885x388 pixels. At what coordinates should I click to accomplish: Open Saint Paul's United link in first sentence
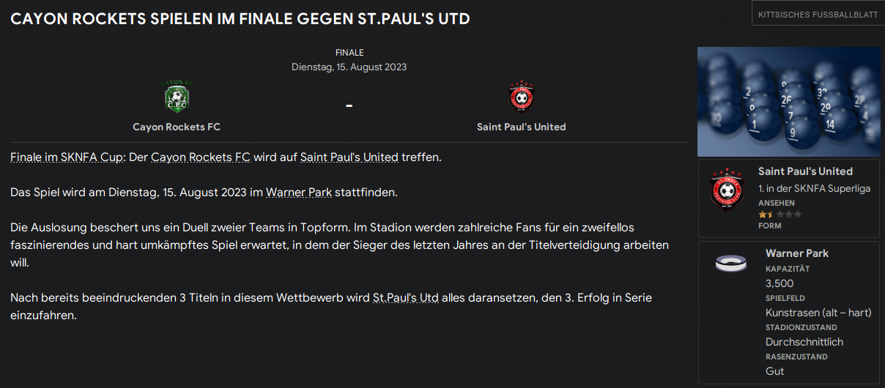point(349,157)
